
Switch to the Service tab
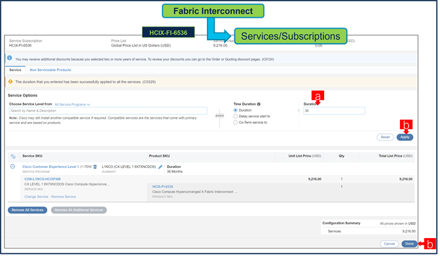pyautogui.click(x=15, y=71)
